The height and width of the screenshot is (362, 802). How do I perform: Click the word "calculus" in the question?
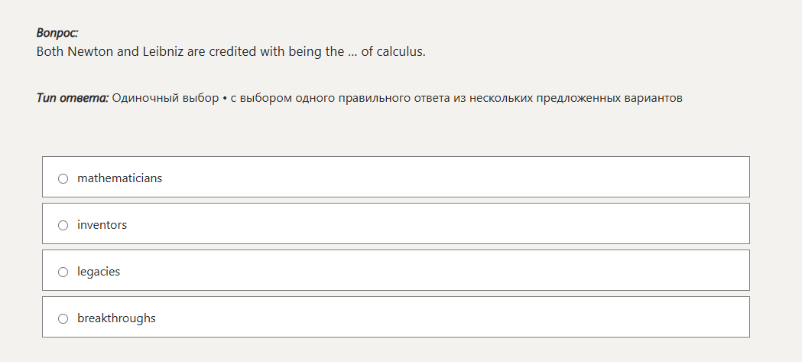tap(400, 52)
